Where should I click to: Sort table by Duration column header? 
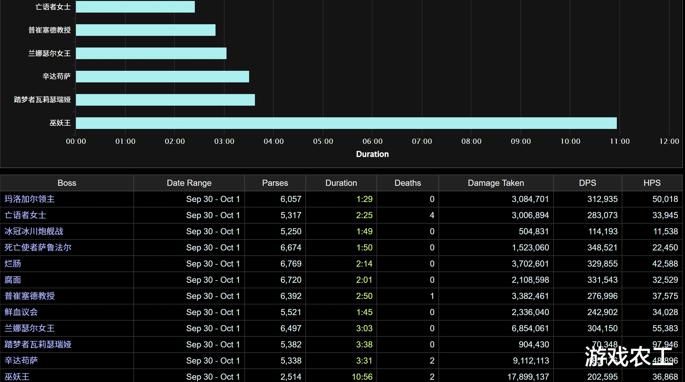[341, 183]
